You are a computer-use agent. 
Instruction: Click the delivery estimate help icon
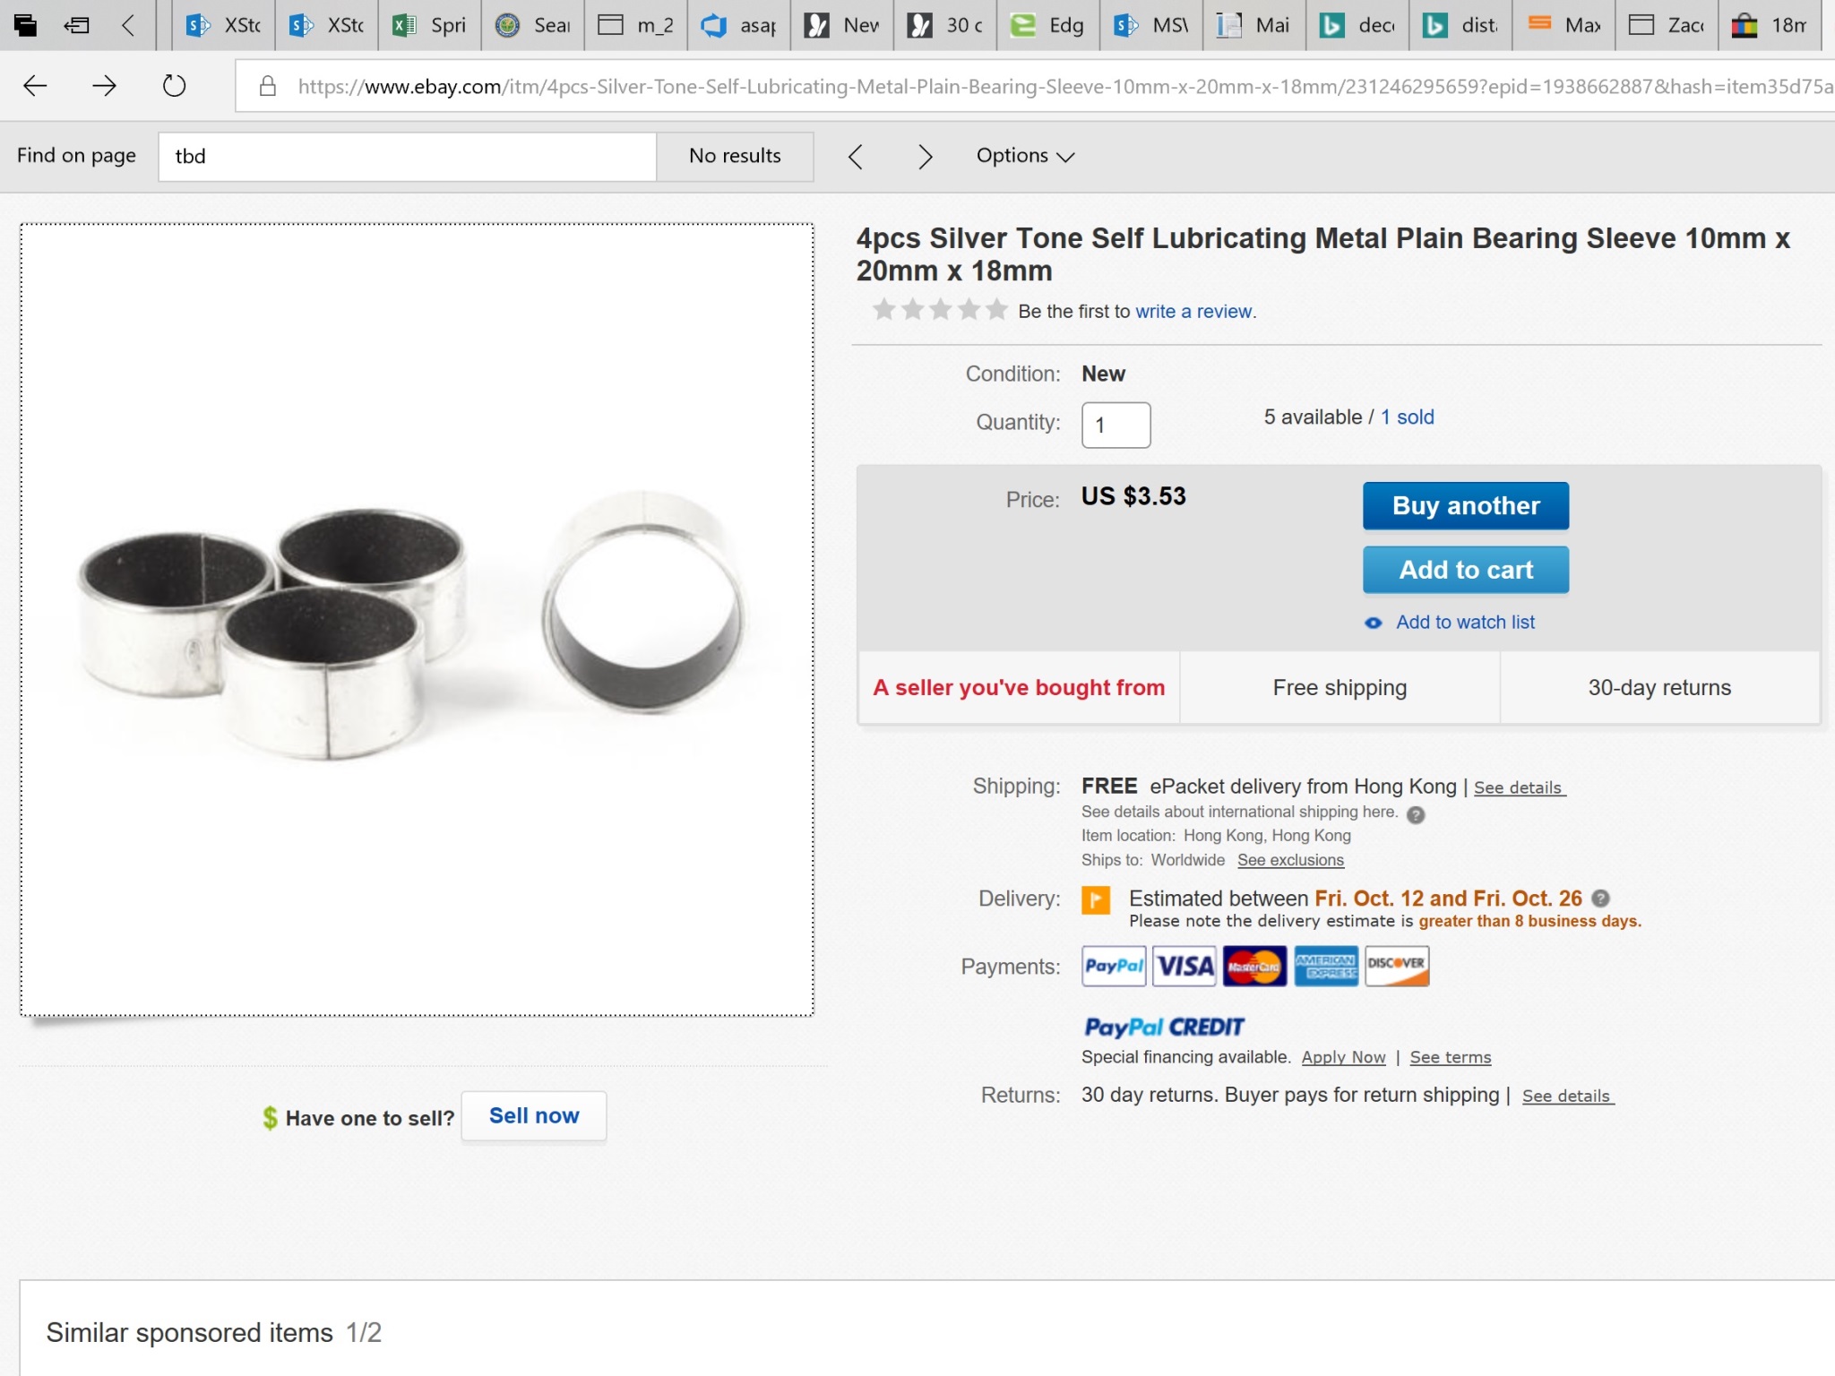(x=1601, y=898)
